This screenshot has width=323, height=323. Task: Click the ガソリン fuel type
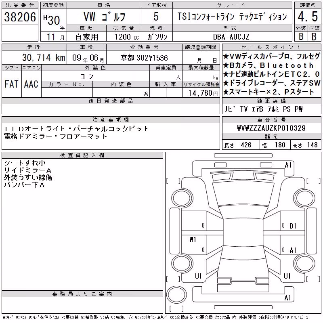click(157, 37)
